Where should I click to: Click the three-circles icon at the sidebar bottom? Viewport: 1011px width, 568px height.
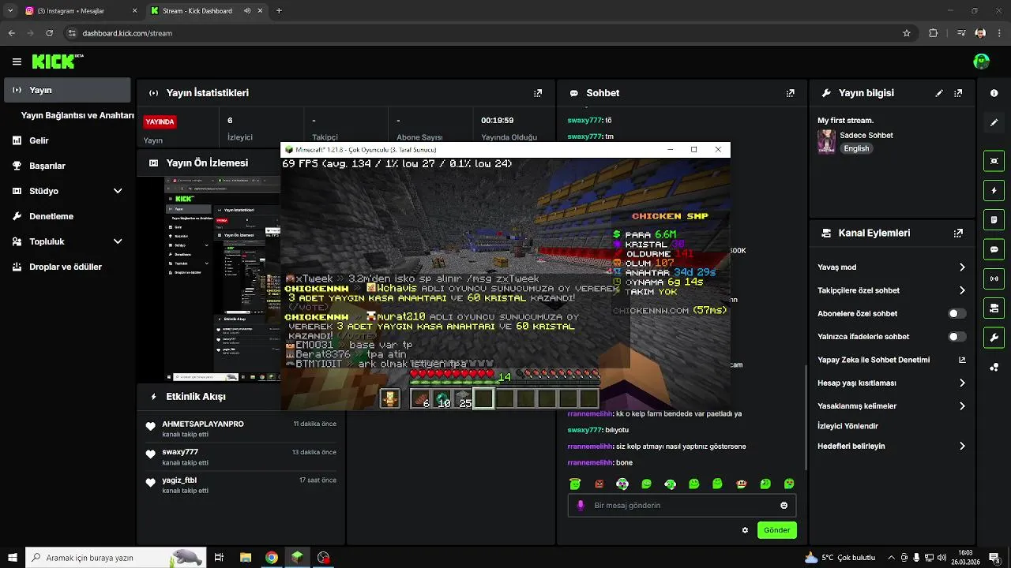pos(994,368)
